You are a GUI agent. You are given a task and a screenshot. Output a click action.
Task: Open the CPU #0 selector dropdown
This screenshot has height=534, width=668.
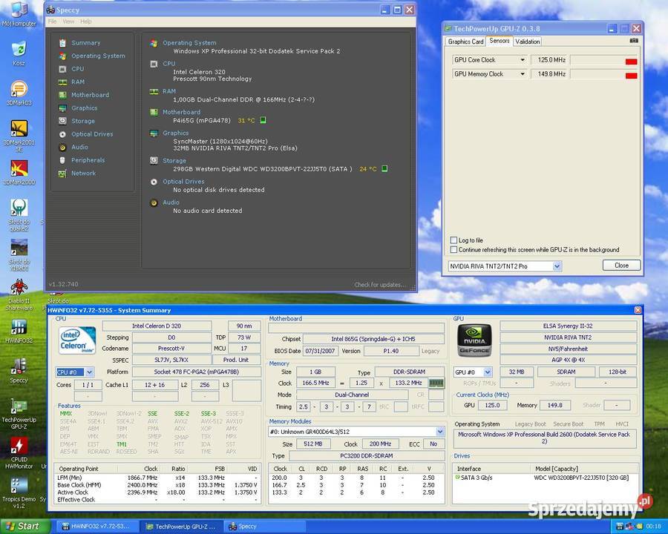tap(89, 372)
